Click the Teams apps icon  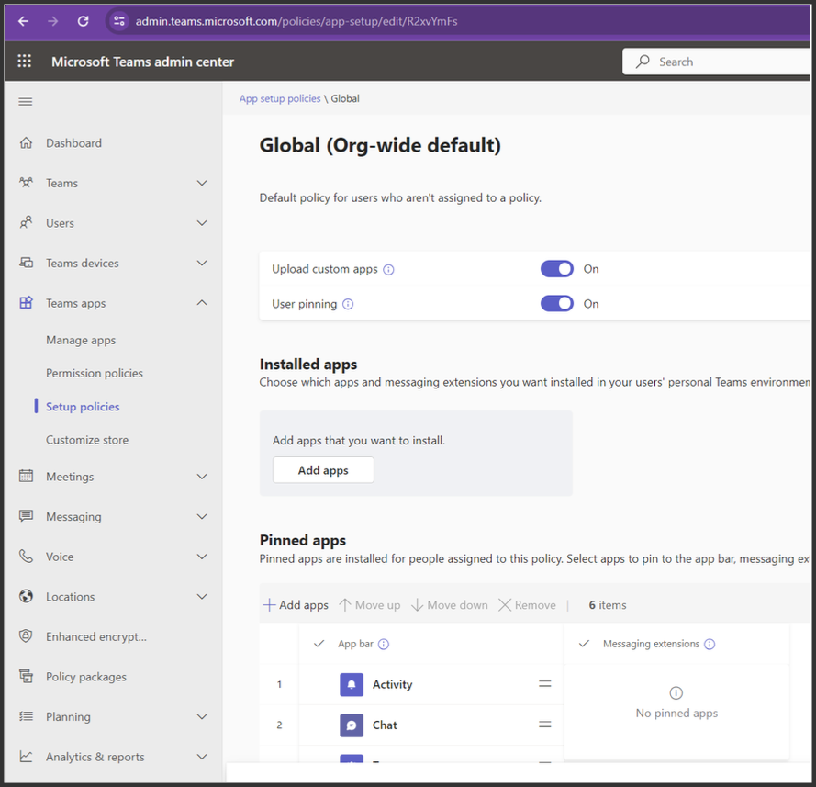click(x=26, y=303)
